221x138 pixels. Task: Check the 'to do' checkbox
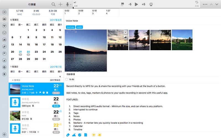point(67,79)
